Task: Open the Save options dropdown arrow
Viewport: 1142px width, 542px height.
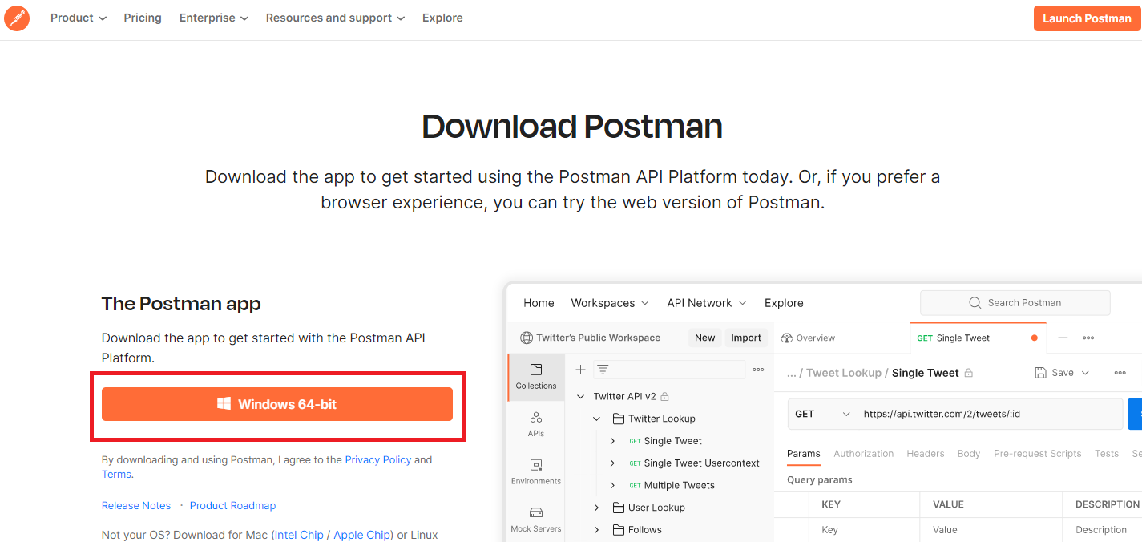Action: (1086, 373)
